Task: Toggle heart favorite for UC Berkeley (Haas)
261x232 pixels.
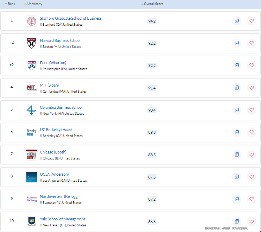Action: point(252,132)
